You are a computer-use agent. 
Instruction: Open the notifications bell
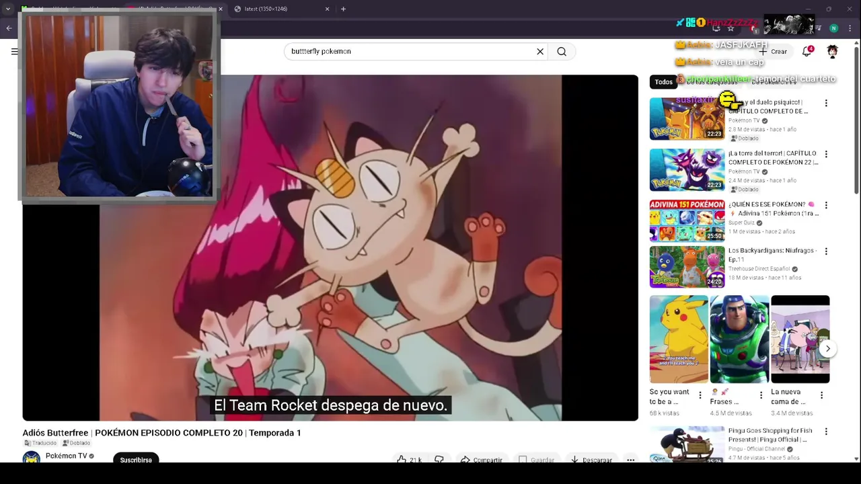point(807,51)
